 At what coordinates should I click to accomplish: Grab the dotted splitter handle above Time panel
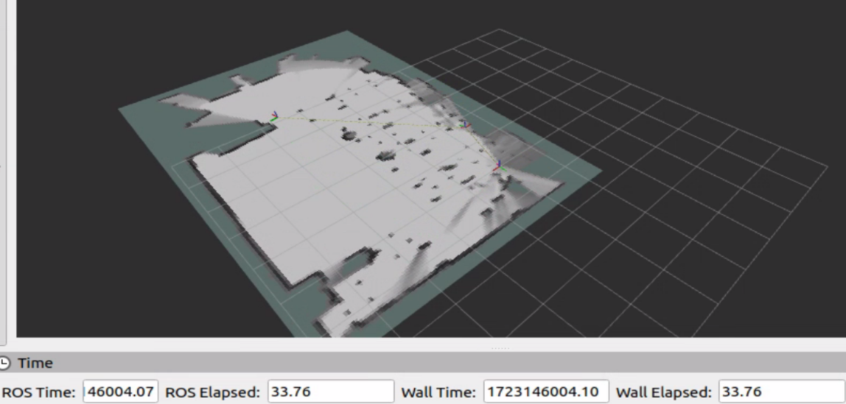coord(500,347)
